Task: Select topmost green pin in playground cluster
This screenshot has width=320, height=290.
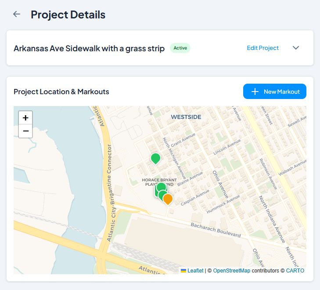Action: coord(161,187)
